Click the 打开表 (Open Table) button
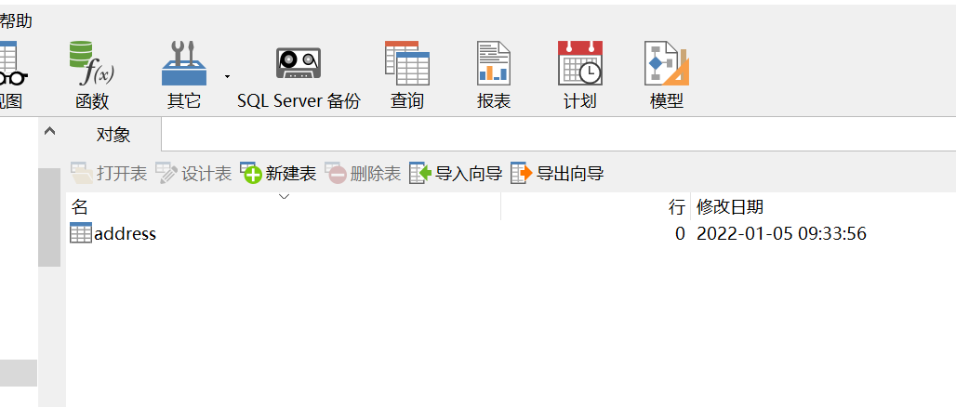Screen dimensions: 956x407 [x=109, y=174]
